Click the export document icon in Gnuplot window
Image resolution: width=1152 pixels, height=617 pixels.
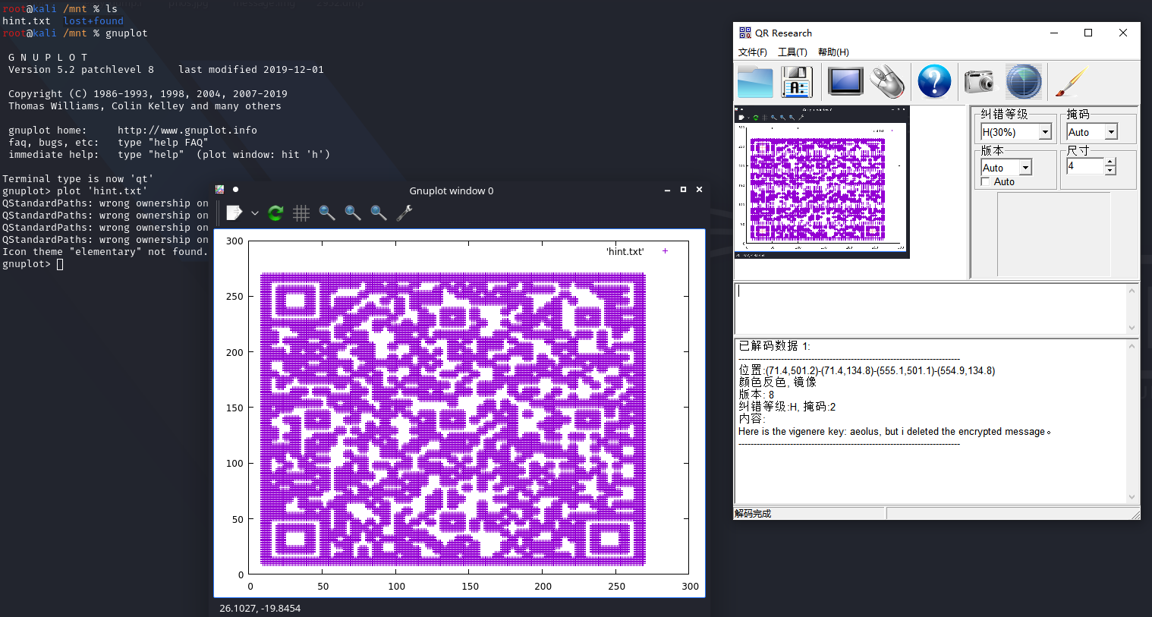[x=234, y=213]
